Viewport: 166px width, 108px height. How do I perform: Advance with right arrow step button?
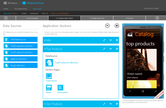(x=157, y=18)
